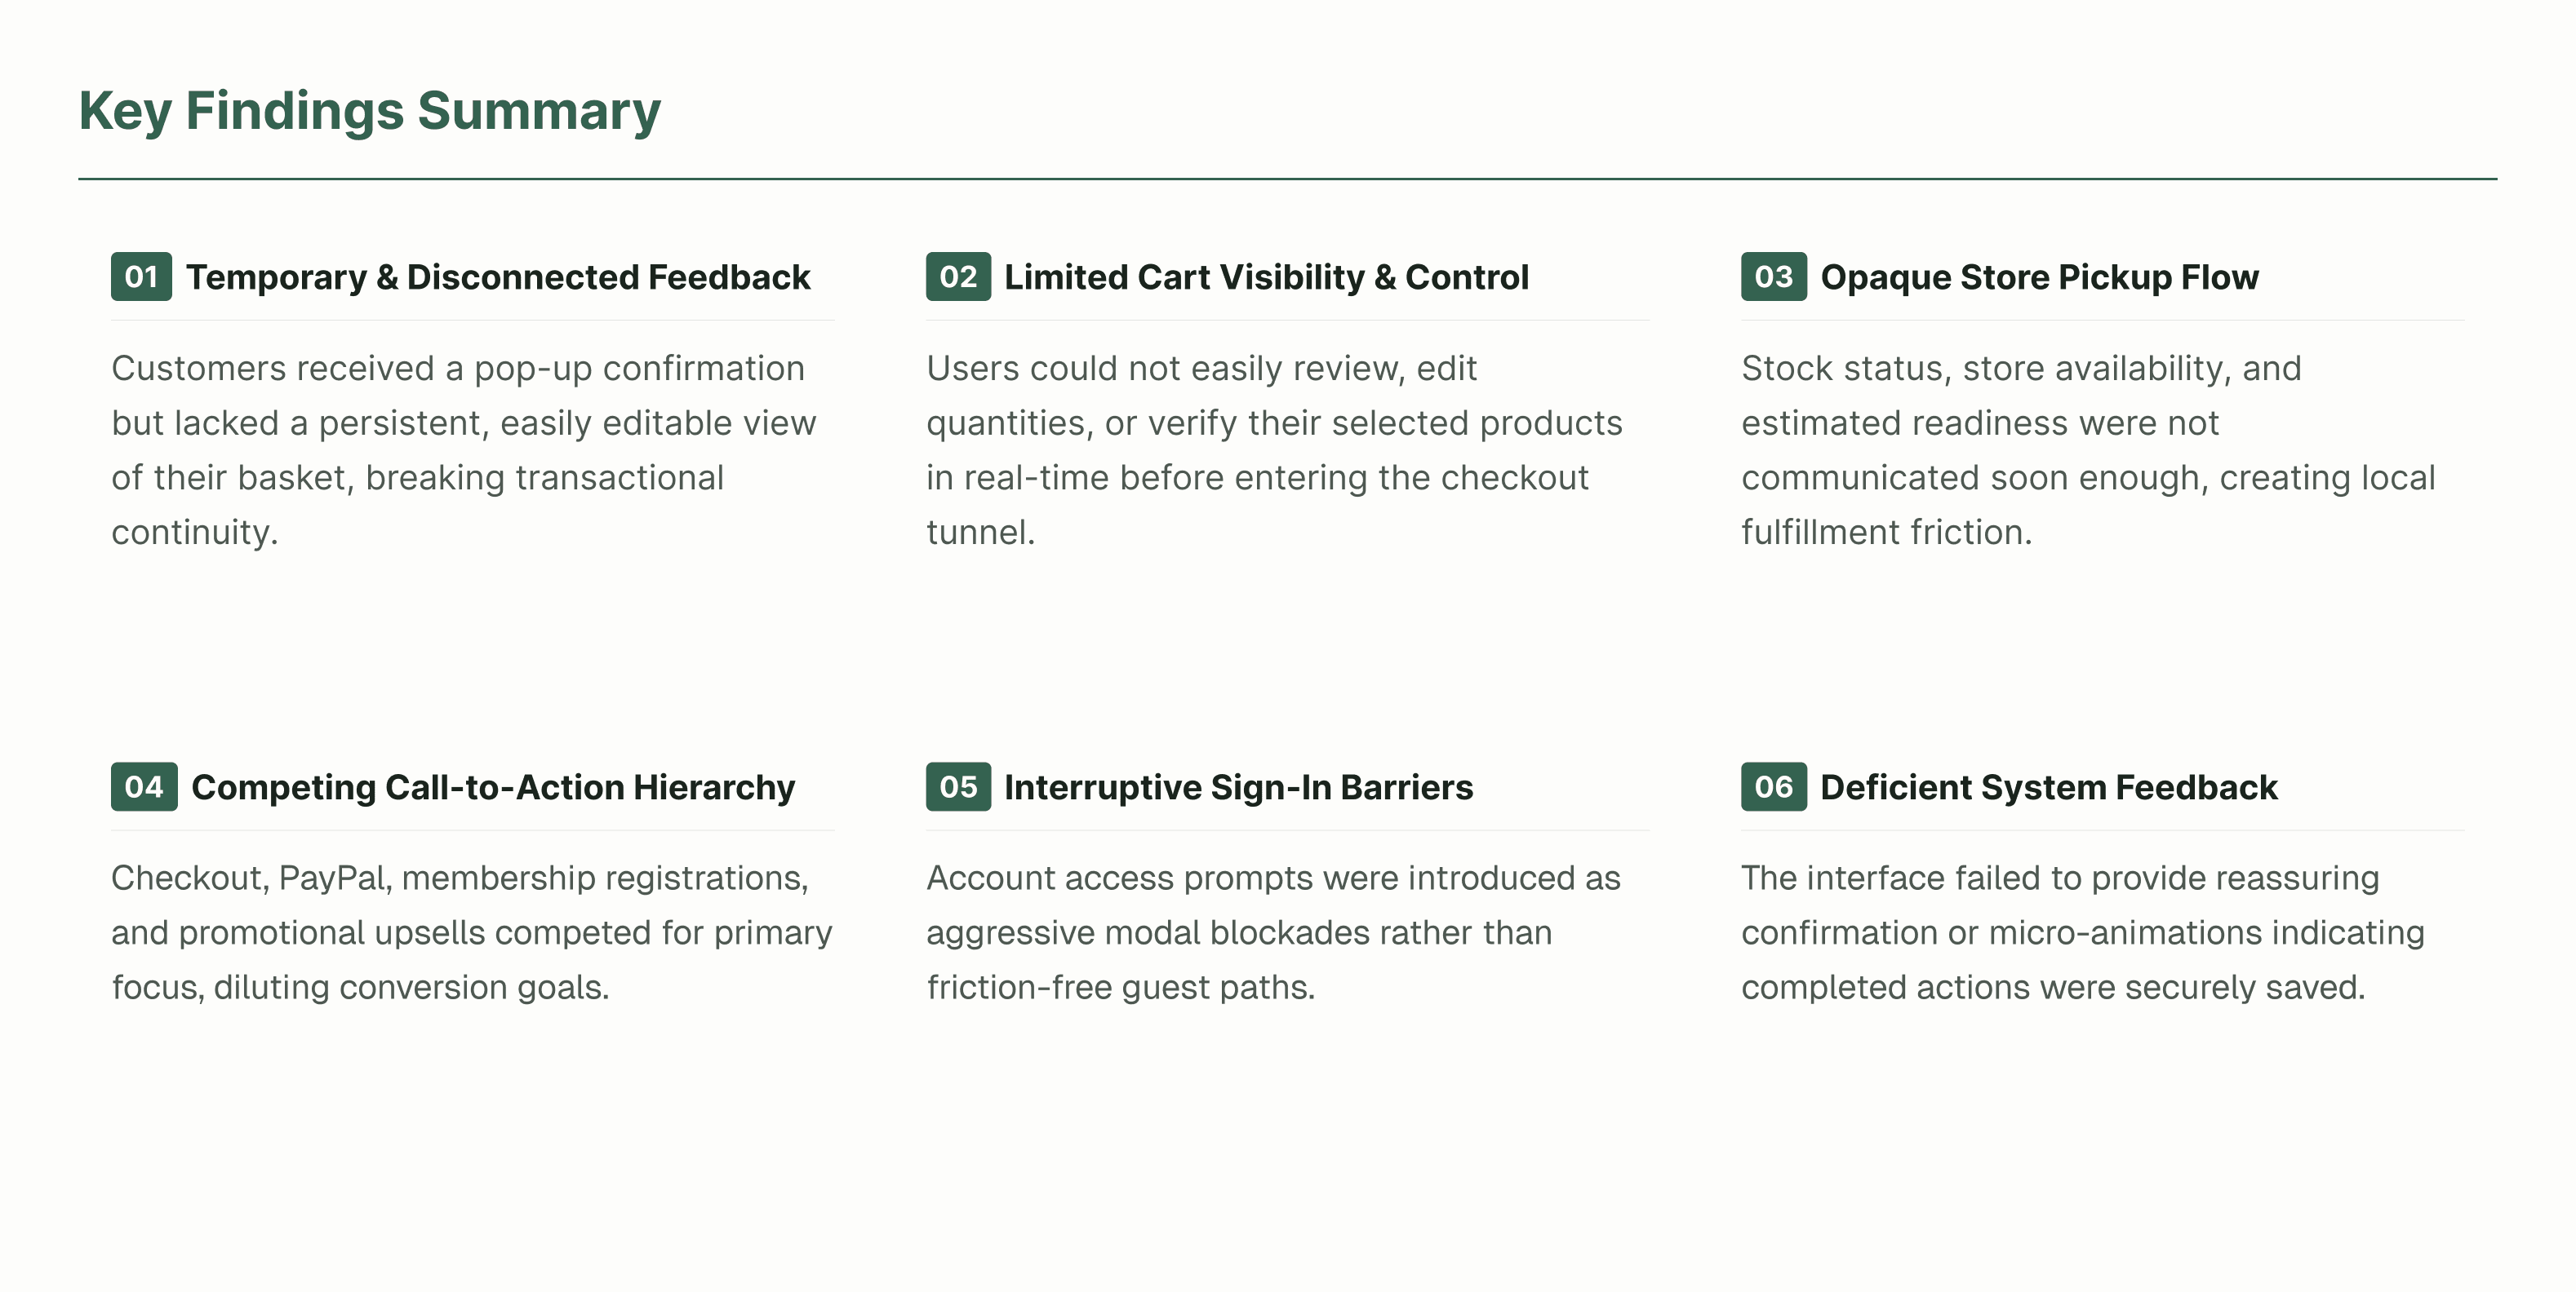Select the Key Findings Summary title
2576x1292 pixels.
[370, 111]
